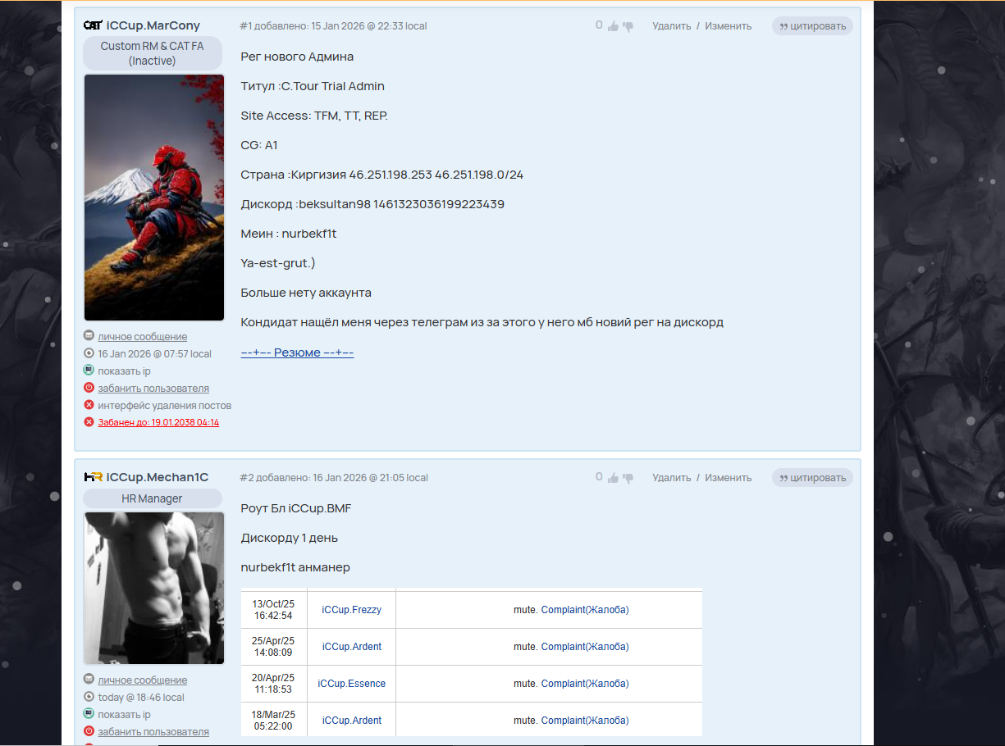Viewport: 1005px width, 746px height.
Task: Click the Страна :Киргизия IP line
Action: [x=382, y=175]
